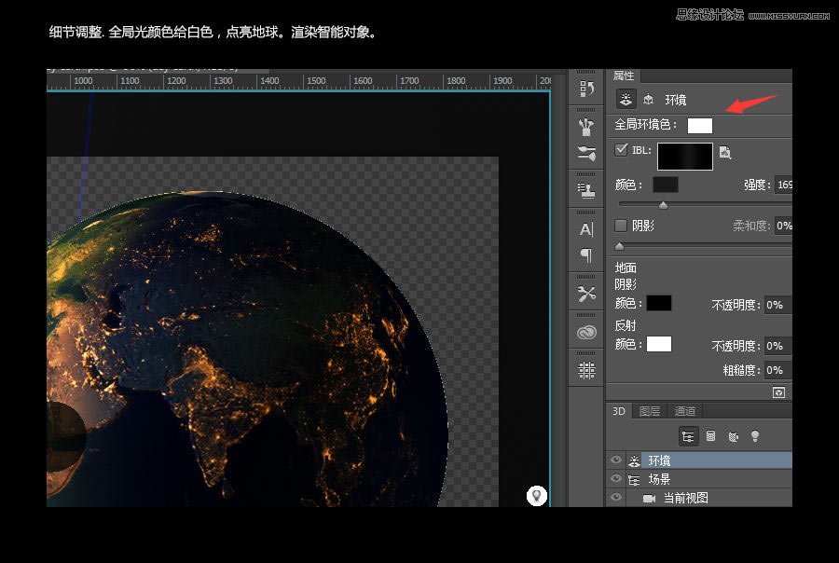Image resolution: width=839 pixels, height=563 pixels.
Task: Click the 全局环境色 label text
Action: [646, 125]
